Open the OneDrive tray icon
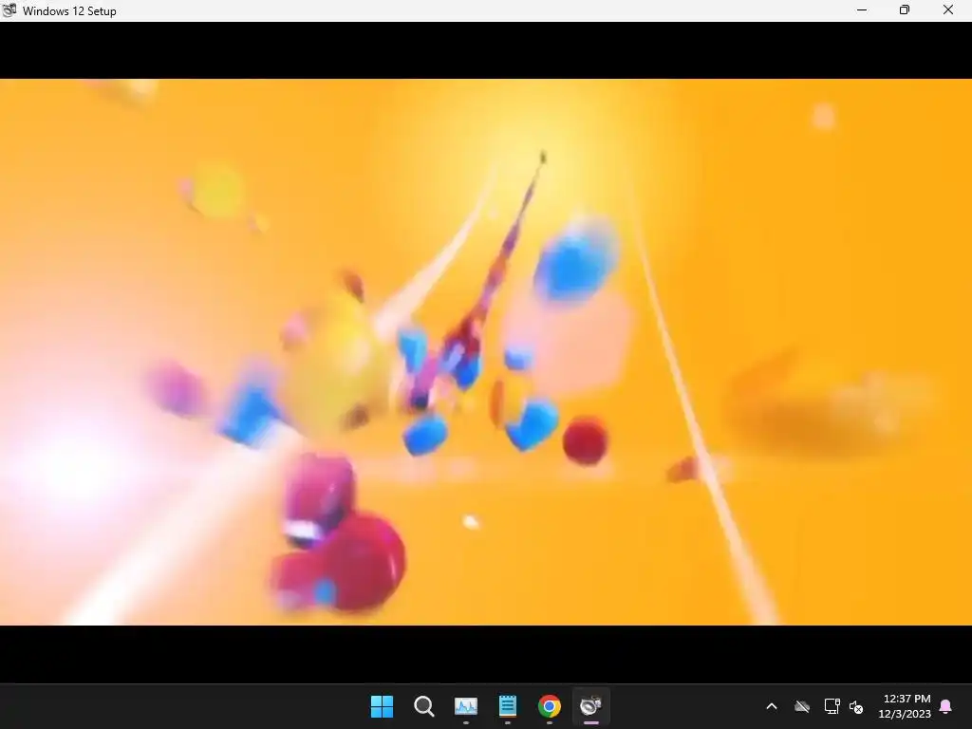The height and width of the screenshot is (729, 972). point(802,706)
